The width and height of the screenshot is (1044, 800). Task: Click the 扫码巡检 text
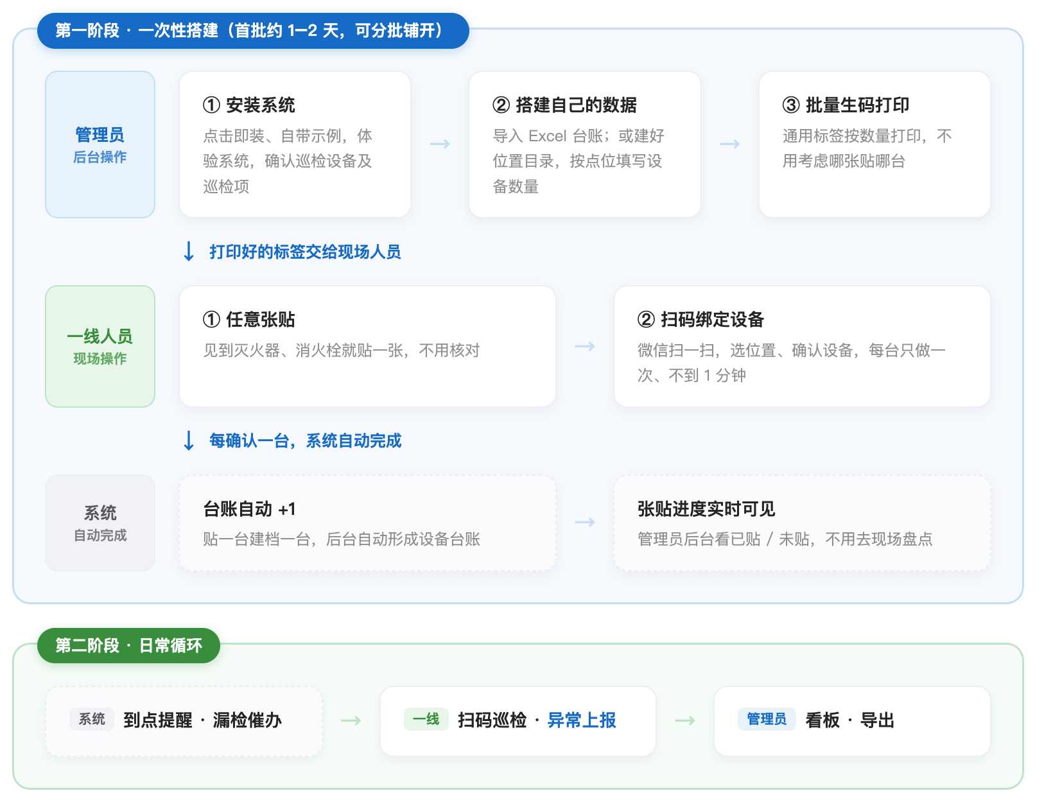(492, 720)
